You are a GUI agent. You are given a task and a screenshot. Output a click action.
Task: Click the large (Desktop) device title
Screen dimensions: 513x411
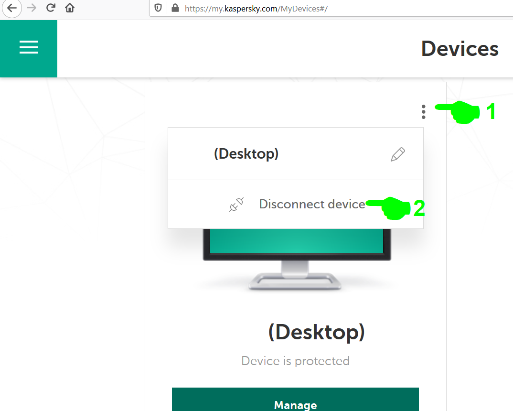(316, 332)
